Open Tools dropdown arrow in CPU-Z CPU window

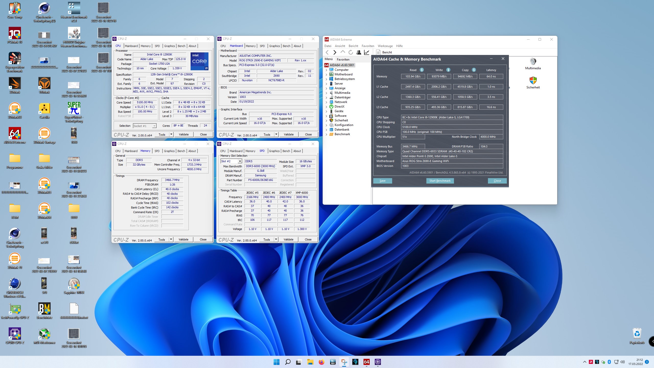tap(171, 134)
